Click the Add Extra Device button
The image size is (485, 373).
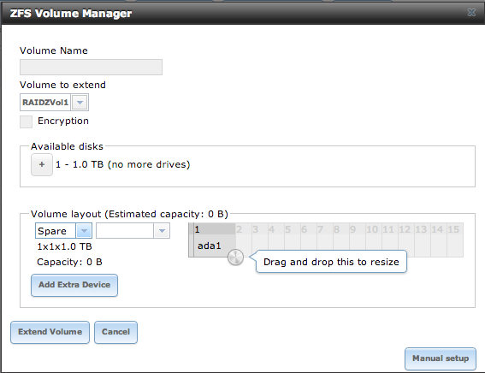74,285
